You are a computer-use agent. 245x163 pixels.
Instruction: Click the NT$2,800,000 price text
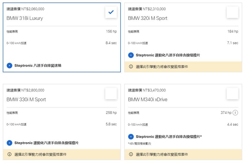(33, 90)
